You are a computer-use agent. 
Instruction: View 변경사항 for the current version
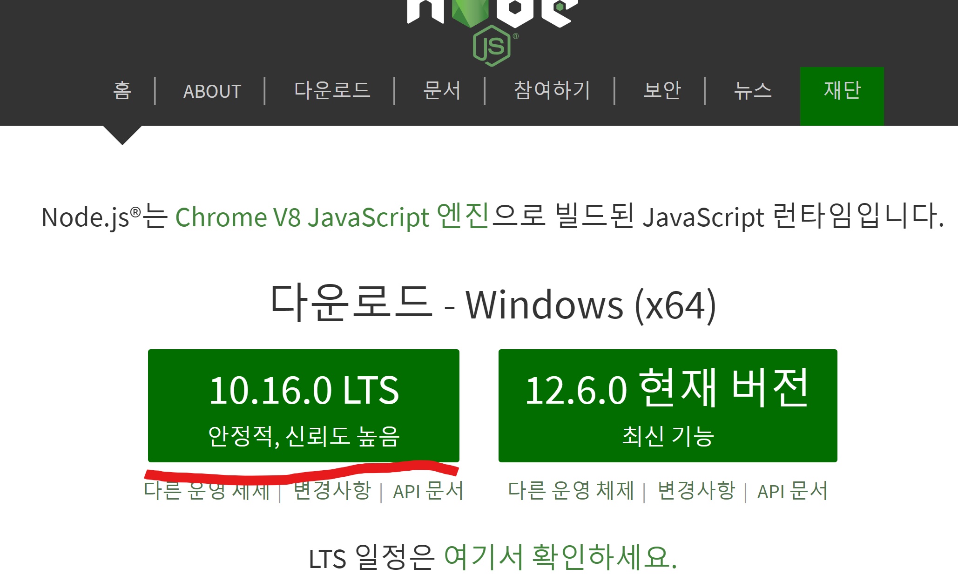[696, 491]
